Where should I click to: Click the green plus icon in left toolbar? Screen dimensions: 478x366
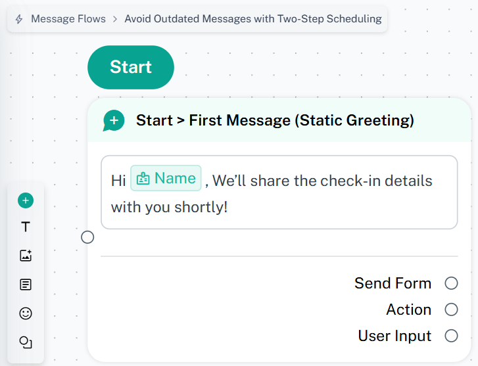tap(26, 200)
